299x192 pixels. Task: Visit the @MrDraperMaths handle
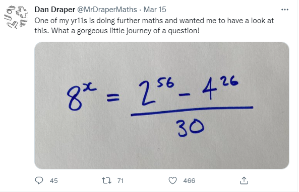coord(107,10)
